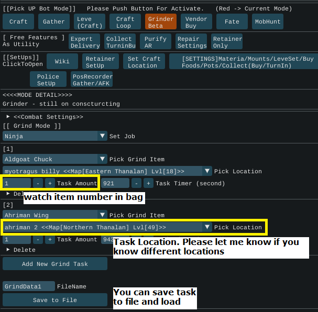
Task: Increase the first Task Amount with plus
Action: 50,183
